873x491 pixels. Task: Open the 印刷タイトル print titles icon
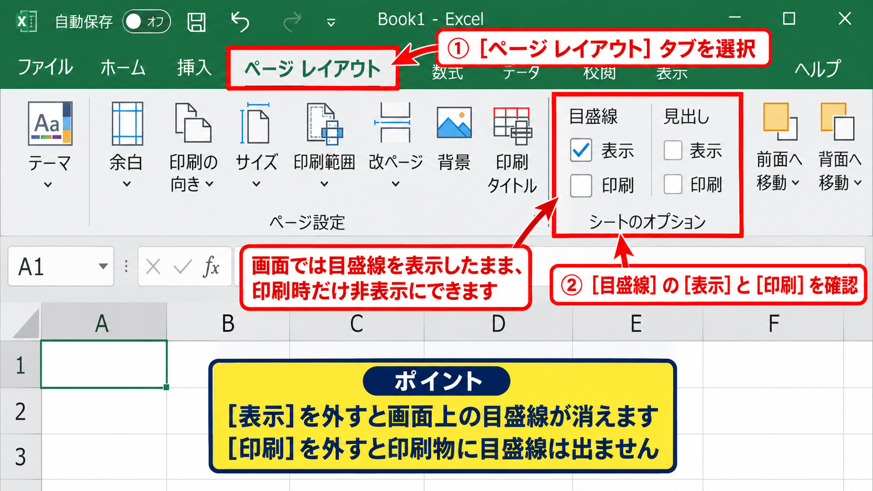(x=512, y=126)
